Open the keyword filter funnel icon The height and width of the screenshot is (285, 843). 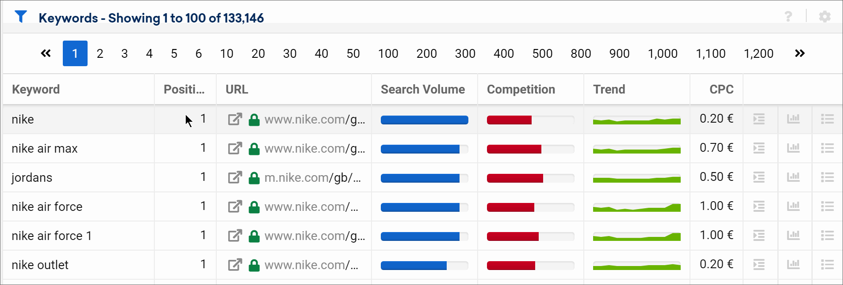pyautogui.click(x=21, y=17)
